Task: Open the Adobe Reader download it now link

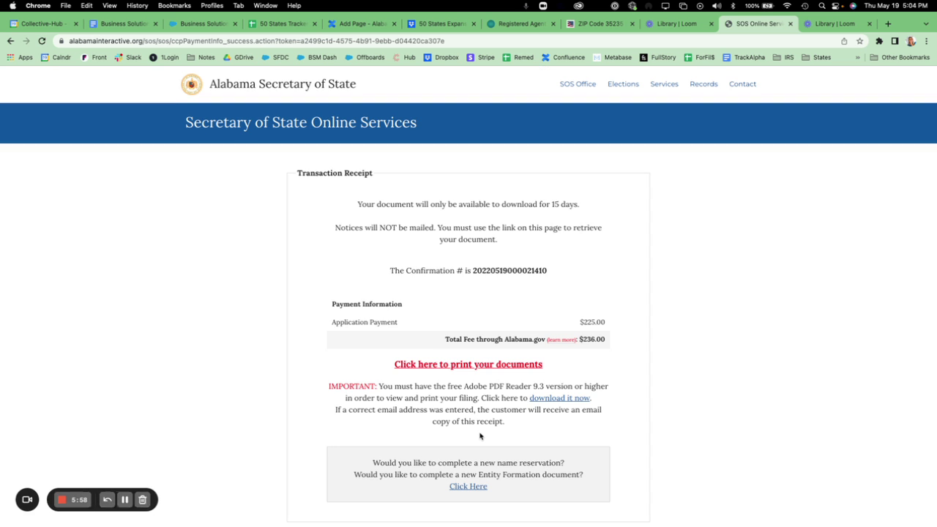Action: coord(559,397)
